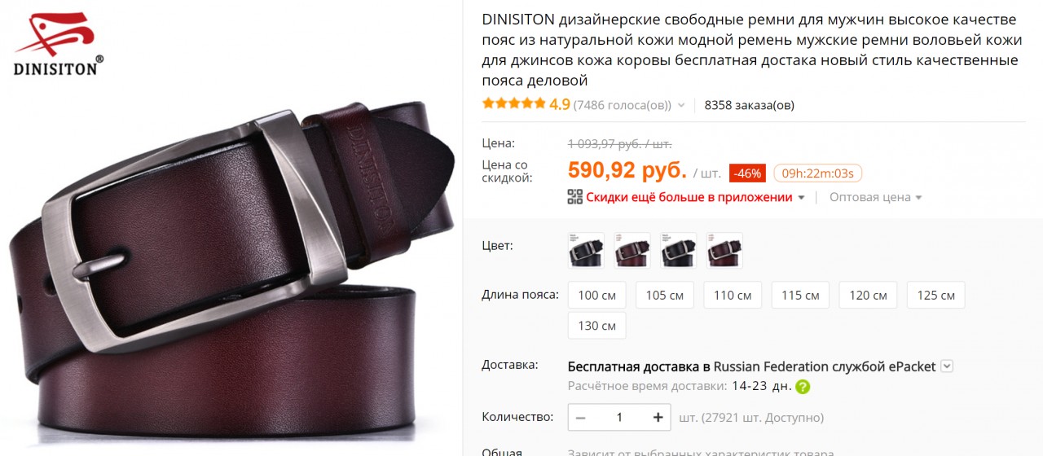The width and height of the screenshot is (1043, 456).
Task: Select the first black belt color swatch
Action: [x=586, y=251]
